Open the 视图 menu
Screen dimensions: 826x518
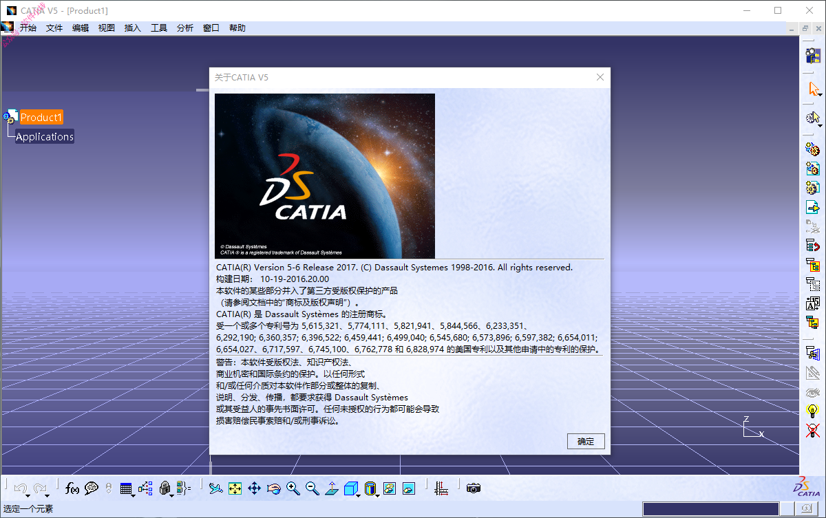click(107, 28)
